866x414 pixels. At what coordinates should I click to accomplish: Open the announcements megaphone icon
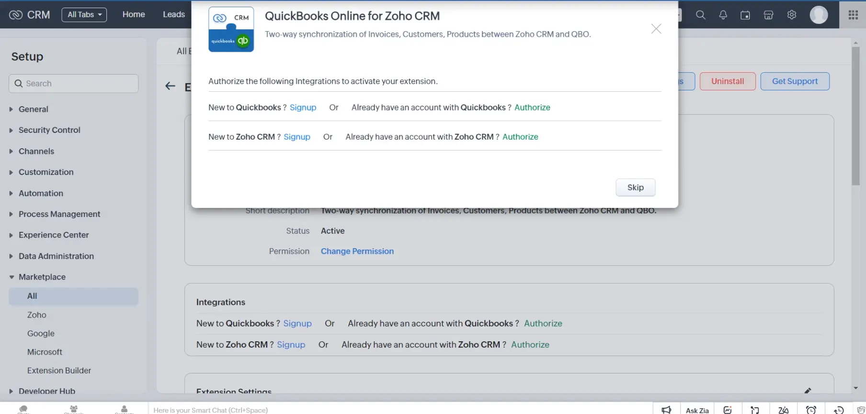(666, 410)
